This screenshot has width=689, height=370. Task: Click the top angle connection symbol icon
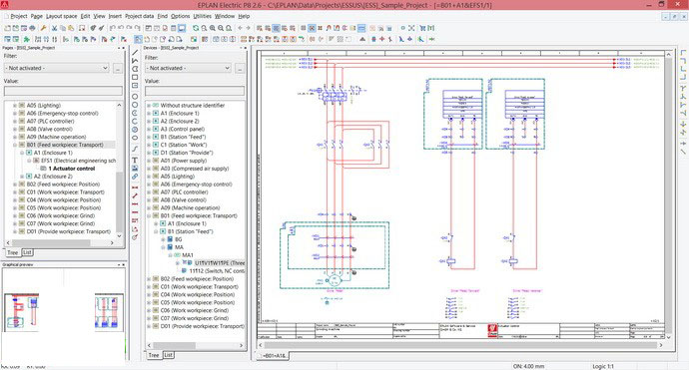[x=683, y=53]
